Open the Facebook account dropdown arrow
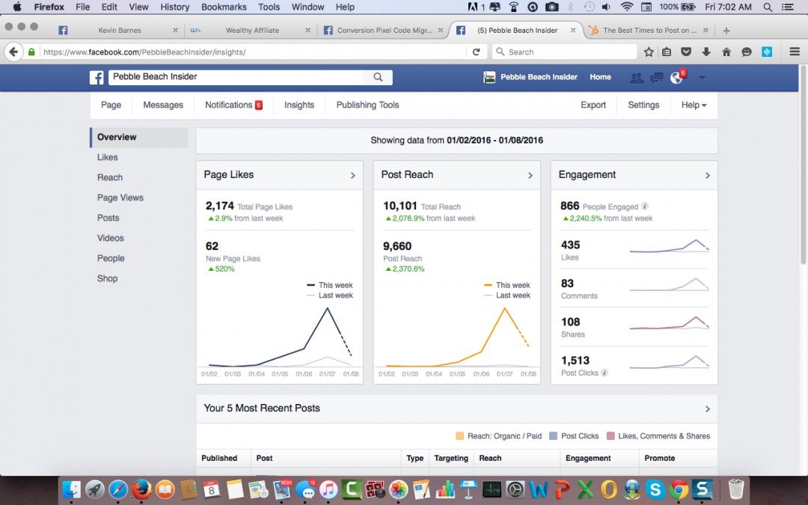Screen dimensions: 808x505 click(x=702, y=78)
